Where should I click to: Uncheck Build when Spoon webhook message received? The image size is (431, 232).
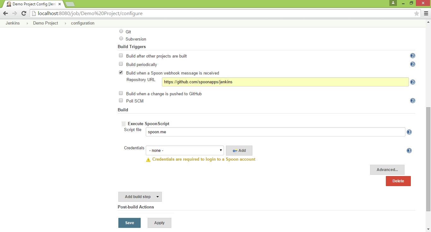(x=121, y=73)
